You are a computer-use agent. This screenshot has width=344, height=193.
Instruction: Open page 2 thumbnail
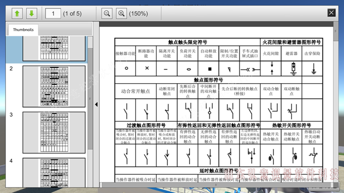[54, 86]
